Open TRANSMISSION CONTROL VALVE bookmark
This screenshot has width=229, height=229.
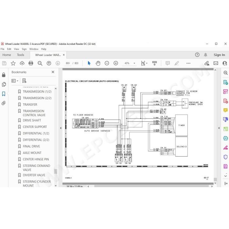(34, 113)
